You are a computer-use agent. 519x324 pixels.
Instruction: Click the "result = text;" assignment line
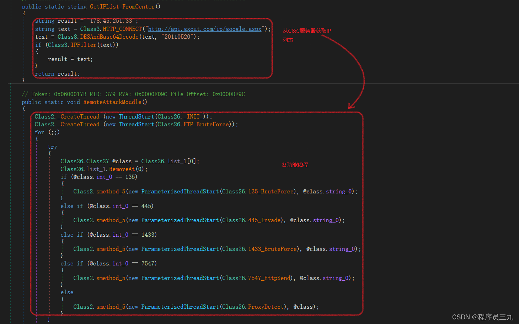pyautogui.click(x=70, y=59)
